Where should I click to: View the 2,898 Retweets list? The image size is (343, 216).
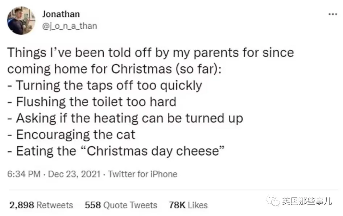41,205
